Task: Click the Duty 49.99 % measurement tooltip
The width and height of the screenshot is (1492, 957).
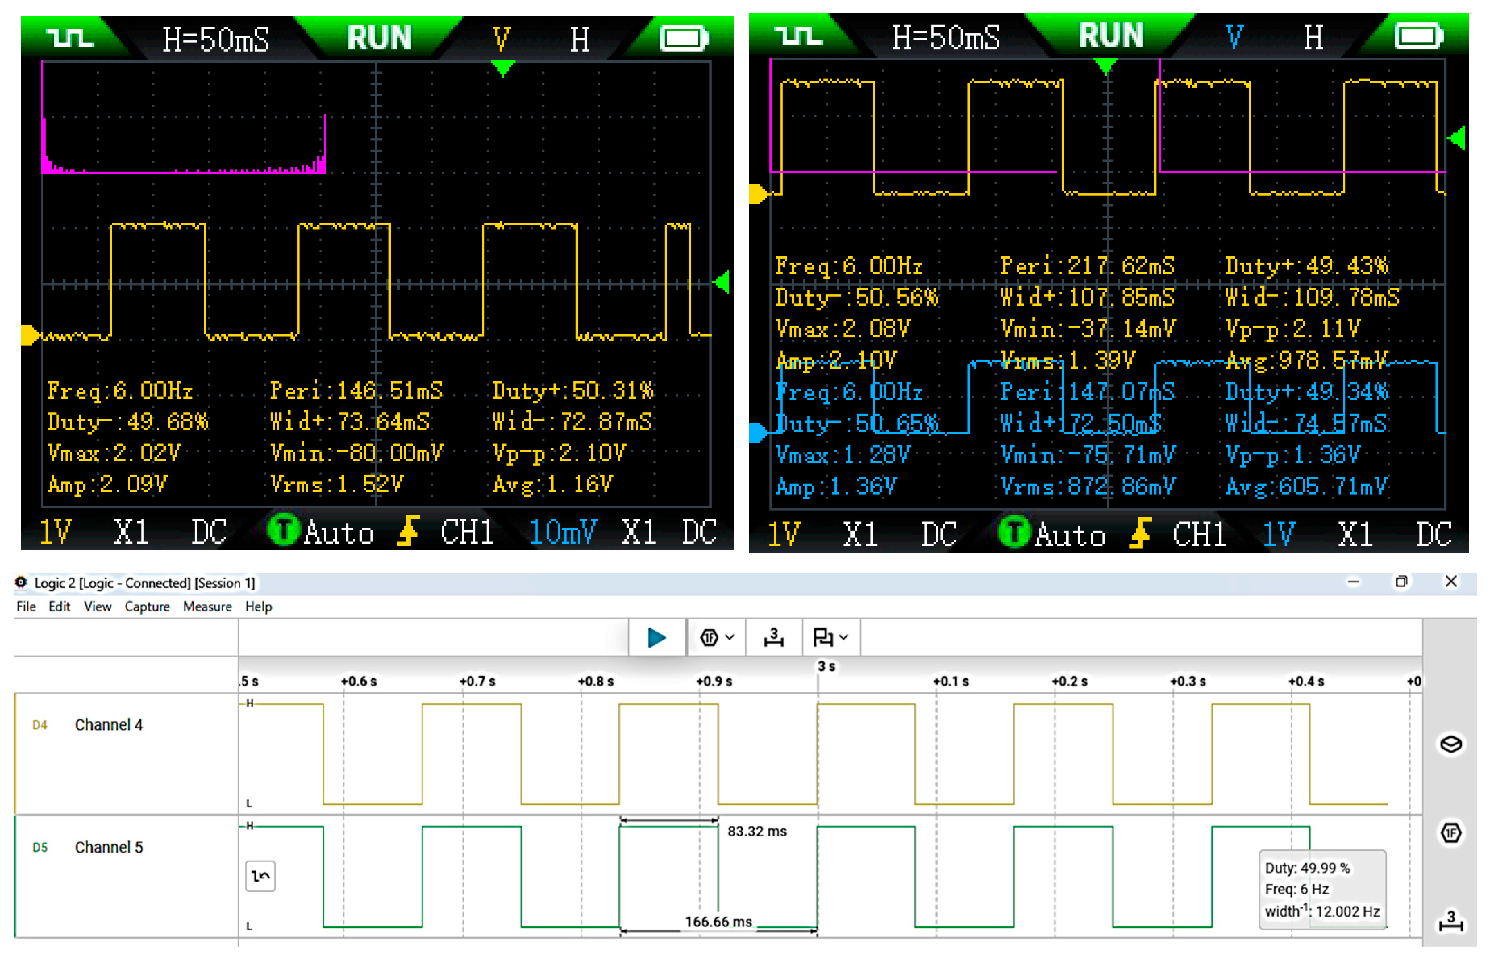Action: (1307, 868)
